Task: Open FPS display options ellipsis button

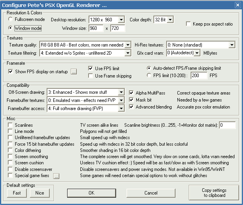Action: click(74, 72)
